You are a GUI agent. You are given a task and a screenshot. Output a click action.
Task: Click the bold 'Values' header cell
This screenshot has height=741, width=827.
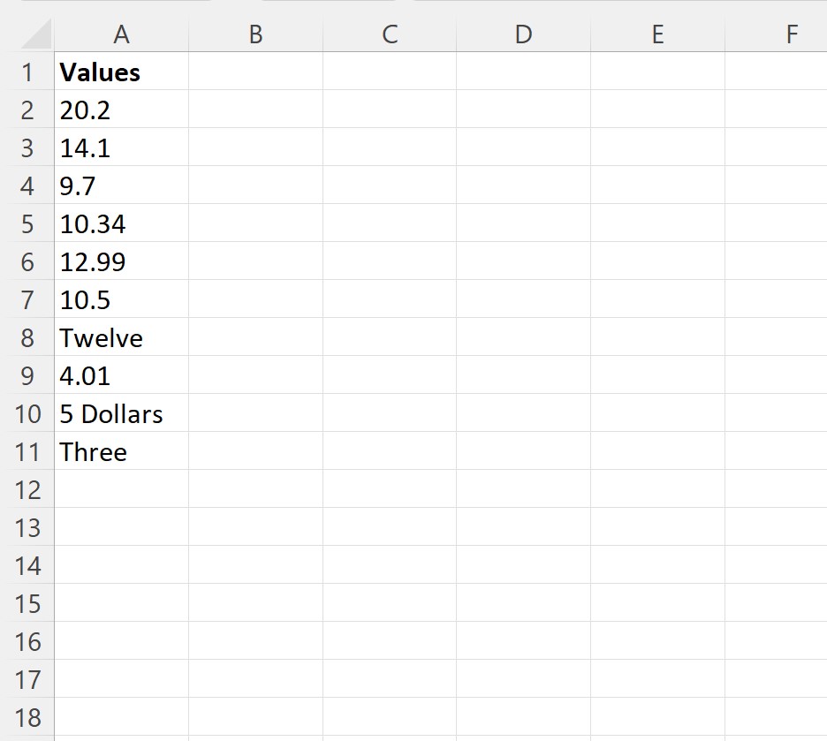[x=121, y=72]
